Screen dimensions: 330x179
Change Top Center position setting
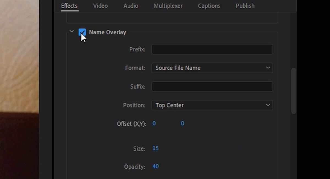point(170,105)
